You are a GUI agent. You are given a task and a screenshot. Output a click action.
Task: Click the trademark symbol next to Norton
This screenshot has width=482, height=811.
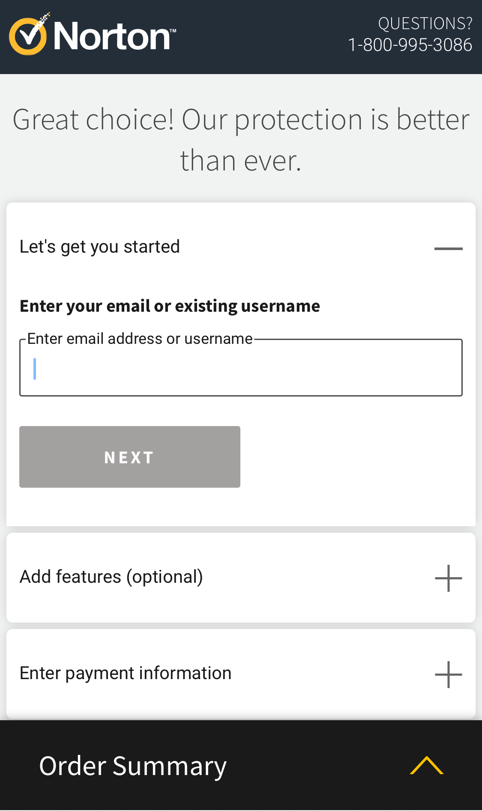pos(173,30)
